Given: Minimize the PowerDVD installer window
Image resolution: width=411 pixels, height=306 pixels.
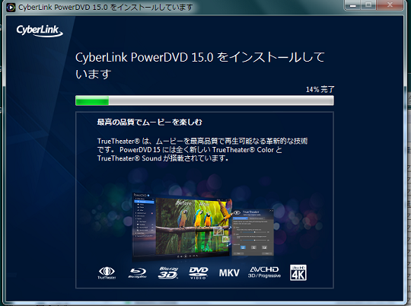Looking at the screenshot, I should pyautogui.click(x=353, y=5).
